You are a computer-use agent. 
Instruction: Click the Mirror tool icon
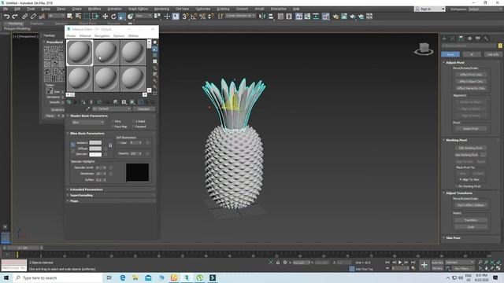(262, 16)
